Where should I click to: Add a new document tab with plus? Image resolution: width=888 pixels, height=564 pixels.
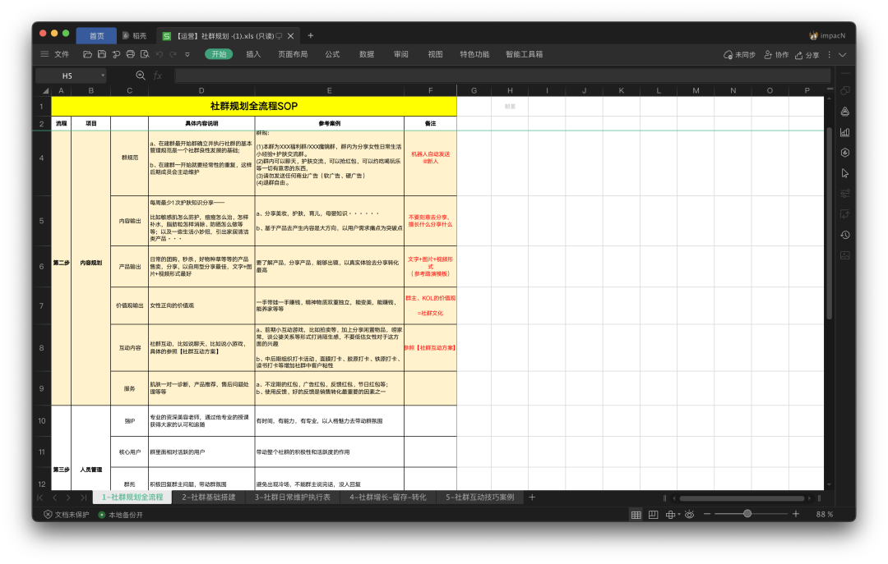(310, 35)
